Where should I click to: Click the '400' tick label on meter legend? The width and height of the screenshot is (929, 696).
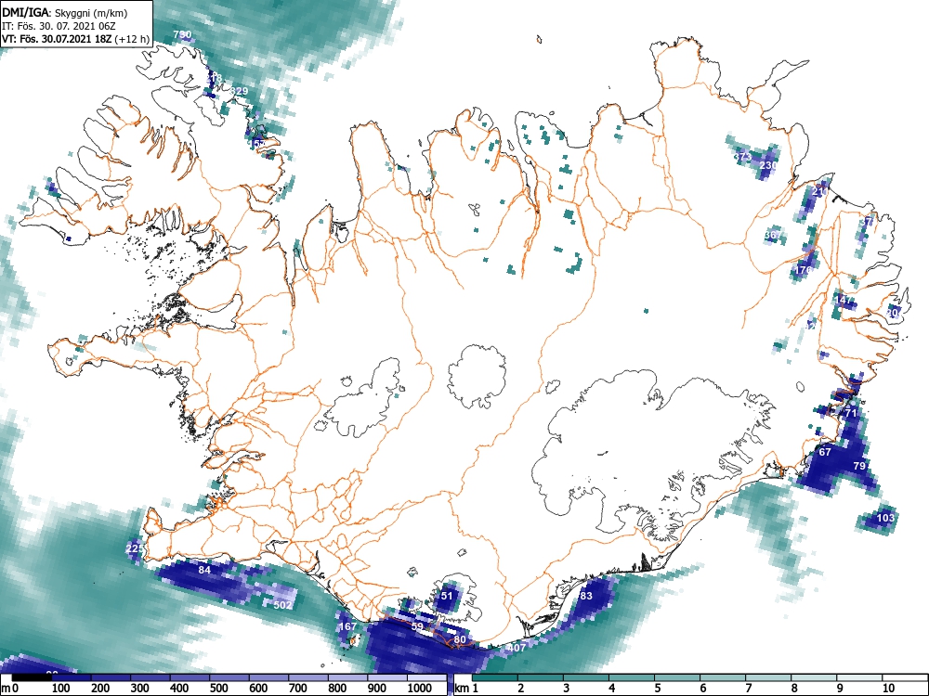179,689
